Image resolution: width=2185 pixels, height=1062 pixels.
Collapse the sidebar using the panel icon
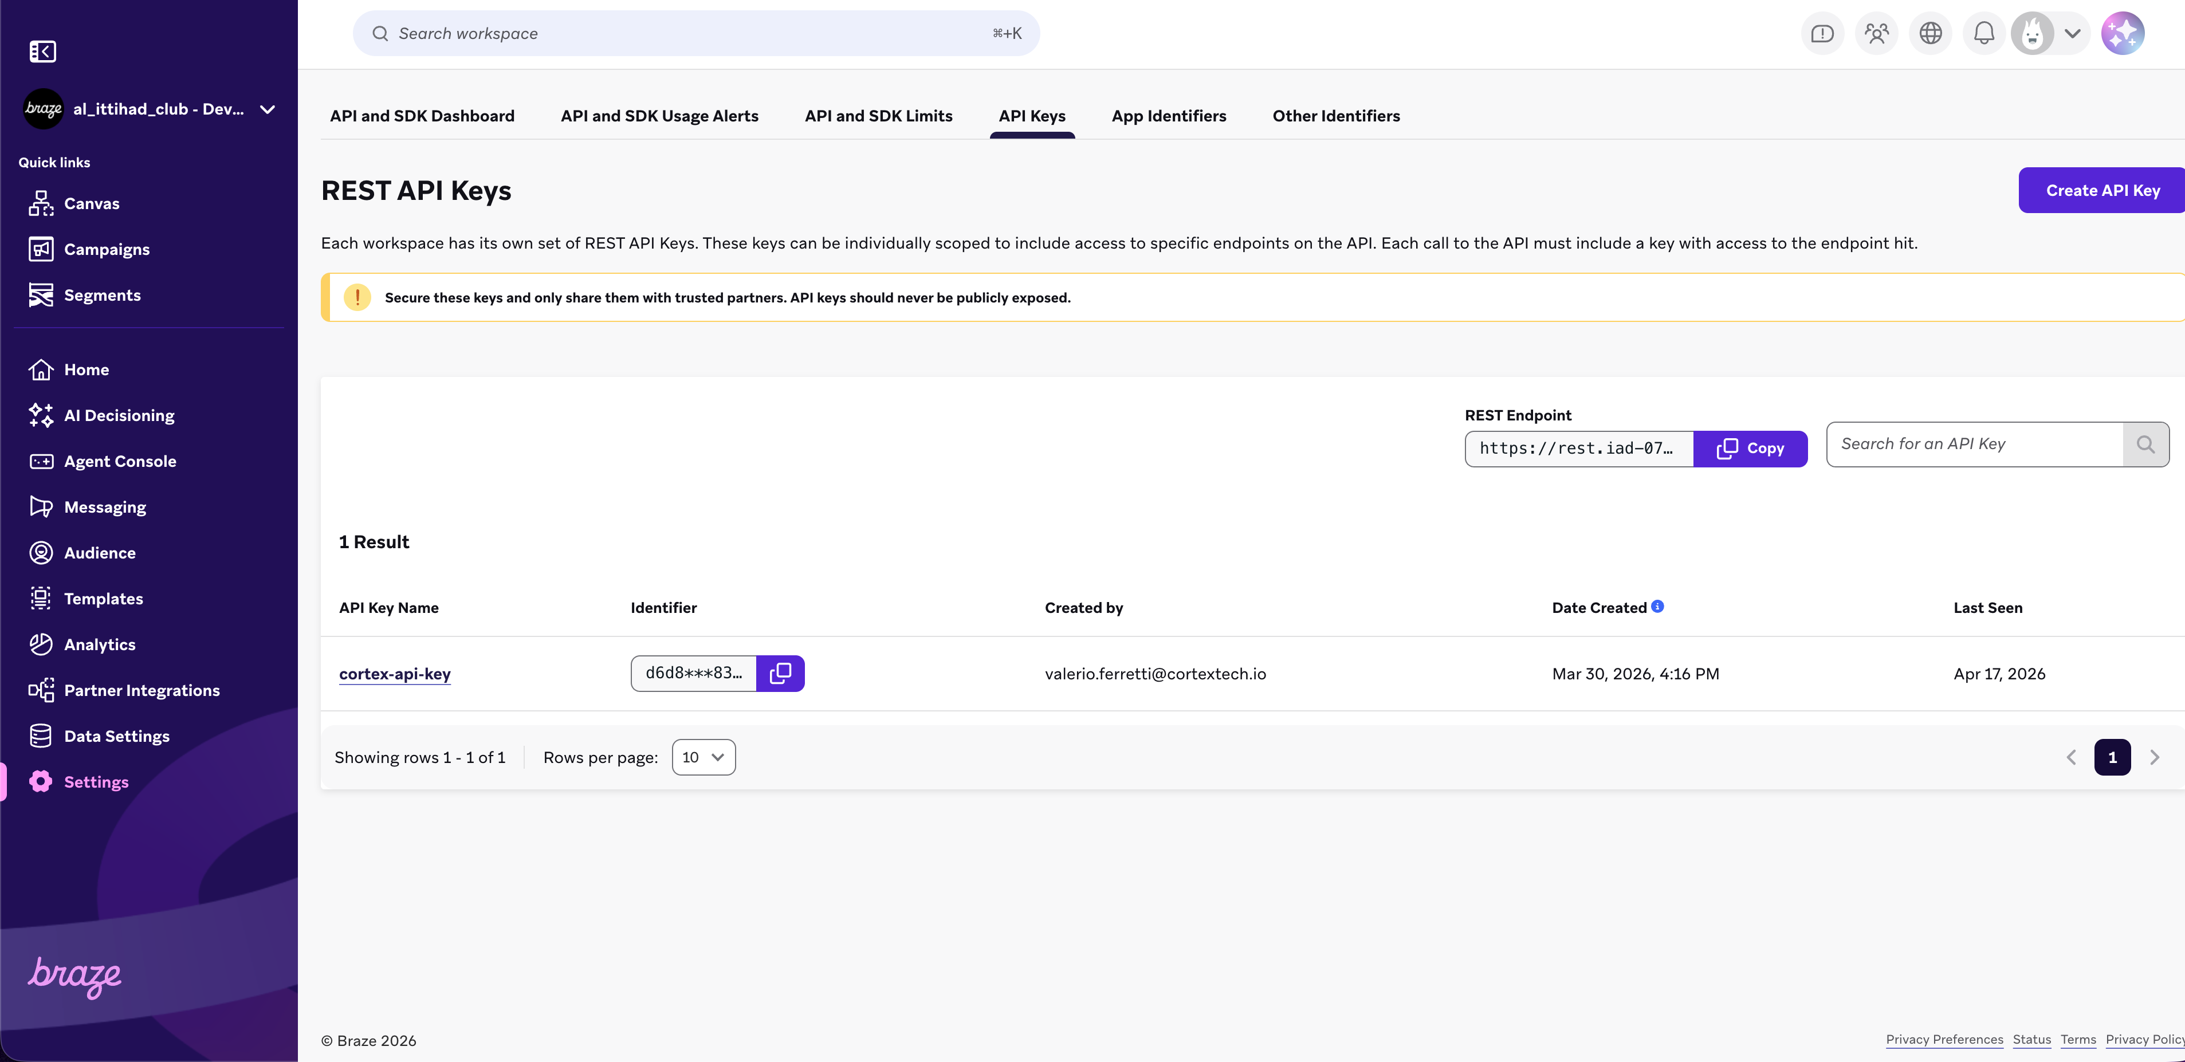pos(42,52)
